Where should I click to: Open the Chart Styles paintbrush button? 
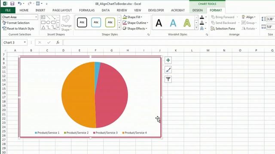[x=168, y=70]
